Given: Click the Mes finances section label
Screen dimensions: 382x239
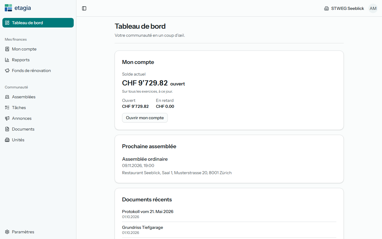Looking at the screenshot, I should coord(16,39).
